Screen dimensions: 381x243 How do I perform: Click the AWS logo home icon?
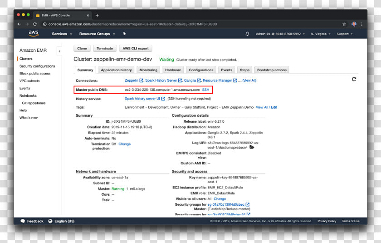[33, 33]
